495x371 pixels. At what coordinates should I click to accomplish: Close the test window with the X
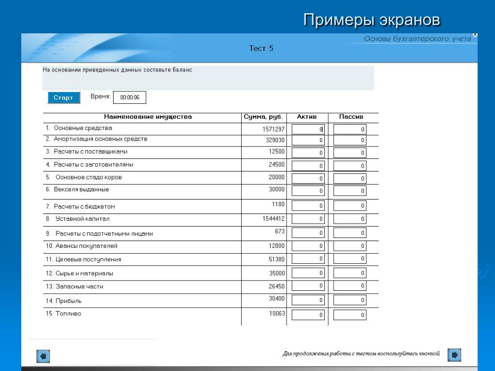[475, 35]
